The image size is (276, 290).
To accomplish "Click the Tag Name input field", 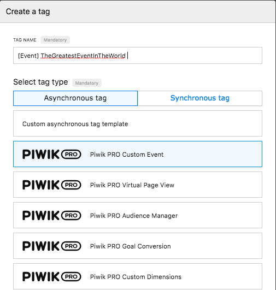I will tap(138, 56).
